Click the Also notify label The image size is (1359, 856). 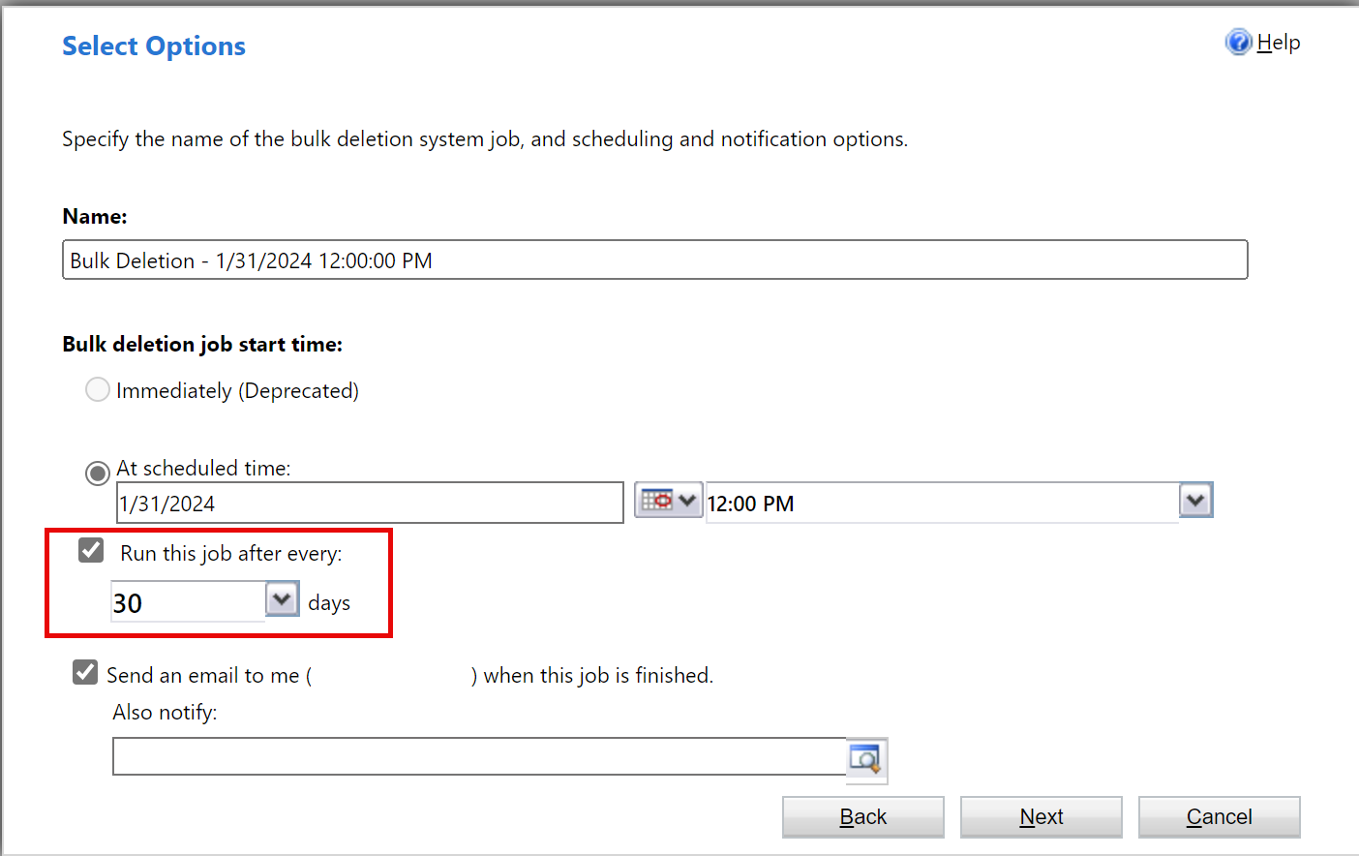(165, 712)
